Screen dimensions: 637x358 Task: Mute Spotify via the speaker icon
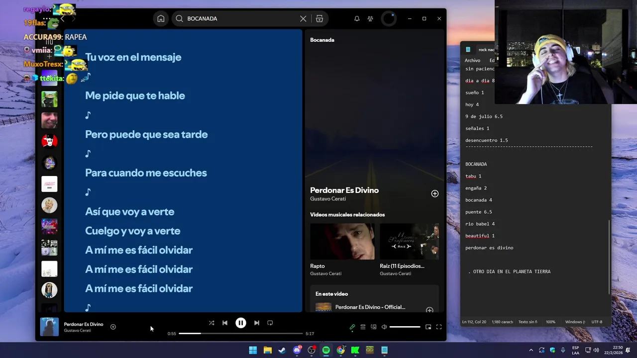384,327
